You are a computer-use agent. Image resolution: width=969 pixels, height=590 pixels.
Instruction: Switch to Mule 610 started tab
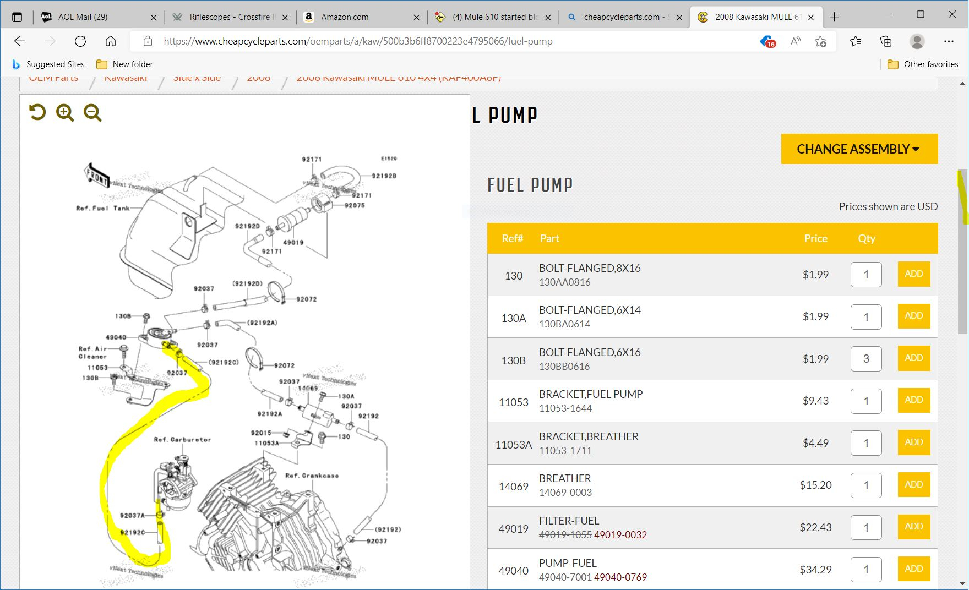493,17
